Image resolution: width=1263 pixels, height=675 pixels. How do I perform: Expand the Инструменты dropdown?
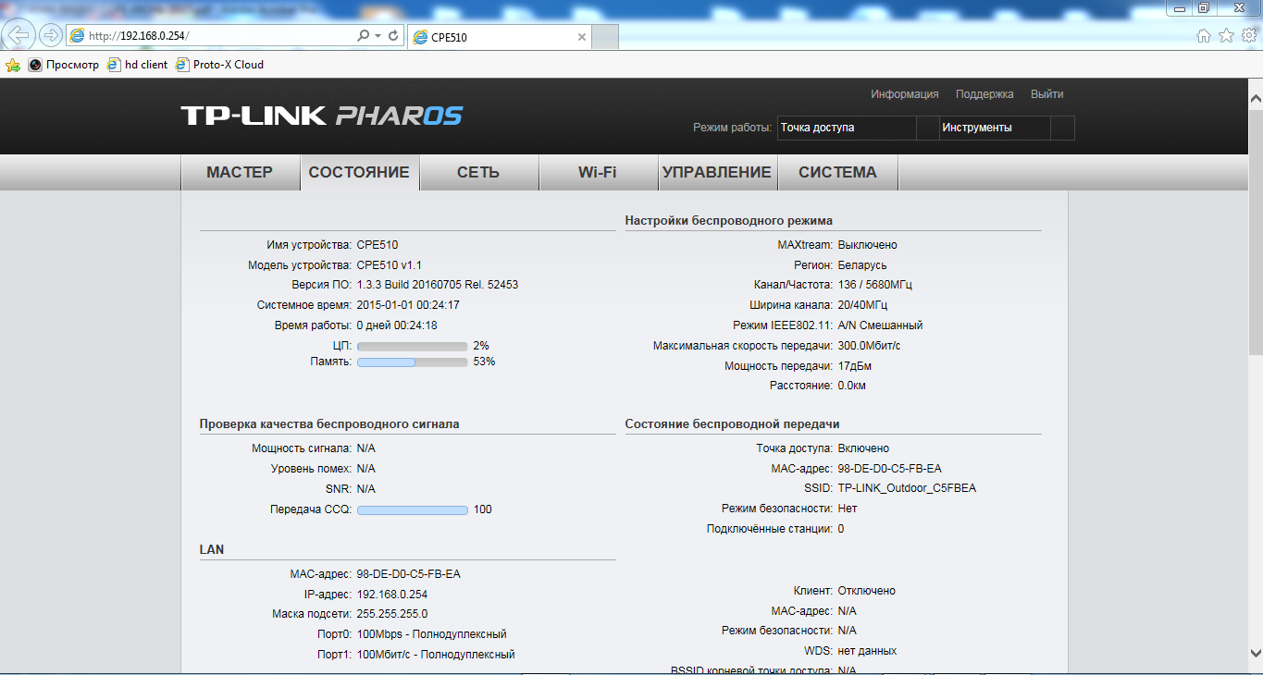[1007, 128]
